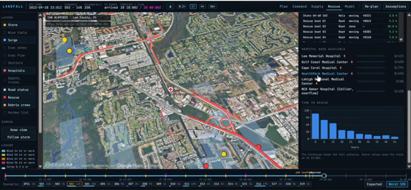Select scenario S04 chip
This screenshot has width=411, height=190.
[x=90, y=184]
